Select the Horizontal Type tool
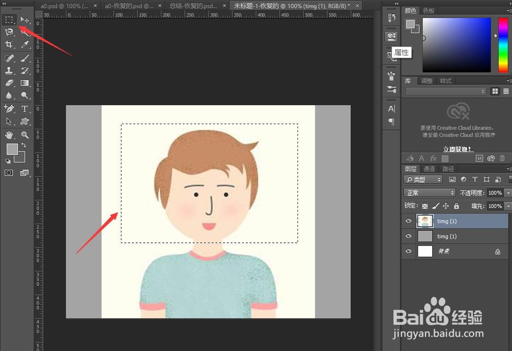This screenshot has width=512, height=351. click(x=25, y=108)
